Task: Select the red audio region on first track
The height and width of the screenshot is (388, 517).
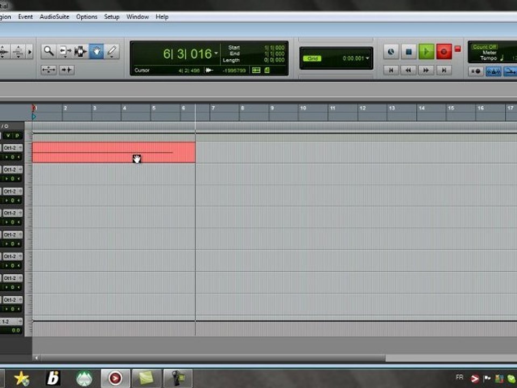Action: 114,153
